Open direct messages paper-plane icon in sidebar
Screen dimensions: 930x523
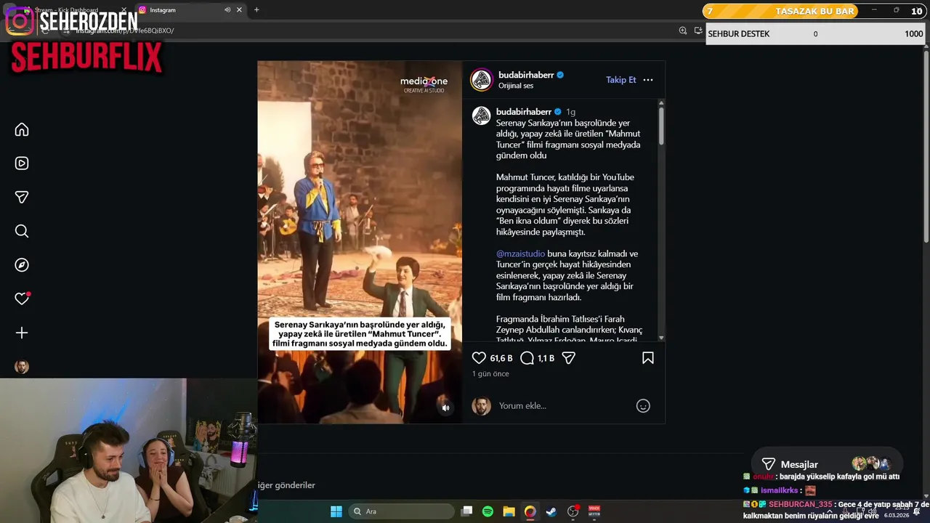(x=22, y=197)
